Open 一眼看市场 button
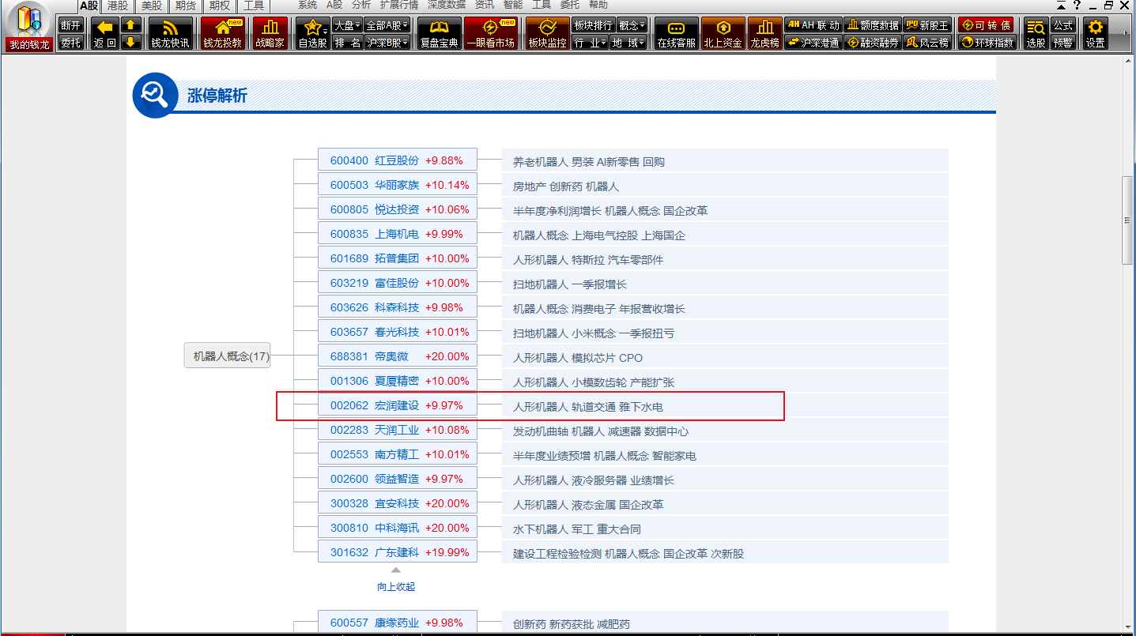The image size is (1136, 636). point(491,33)
